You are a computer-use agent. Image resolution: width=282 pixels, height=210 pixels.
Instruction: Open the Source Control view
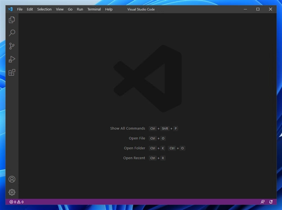coord(12,46)
